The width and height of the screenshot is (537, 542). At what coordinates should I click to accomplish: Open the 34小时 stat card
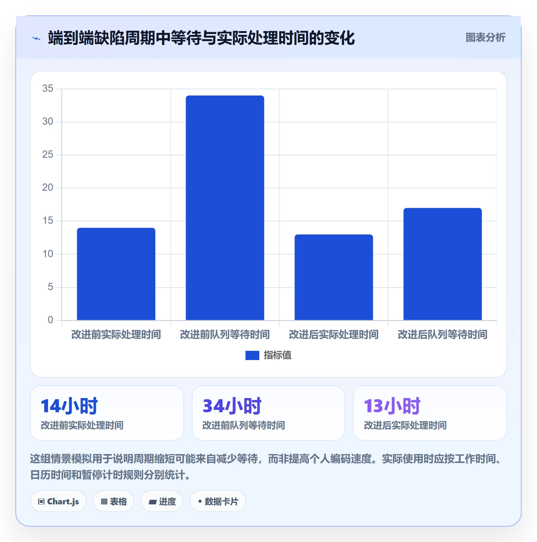(268, 413)
